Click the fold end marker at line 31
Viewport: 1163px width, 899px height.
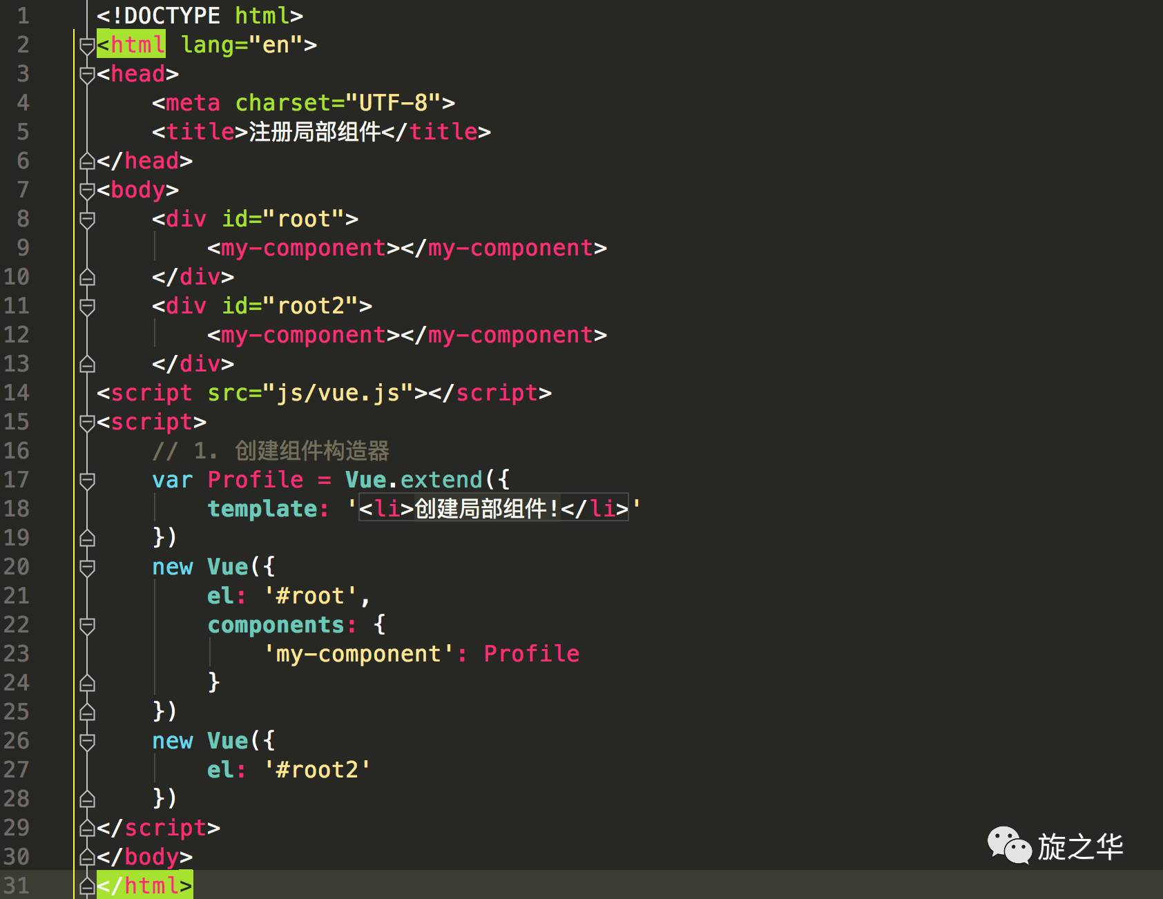pos(87,886)
